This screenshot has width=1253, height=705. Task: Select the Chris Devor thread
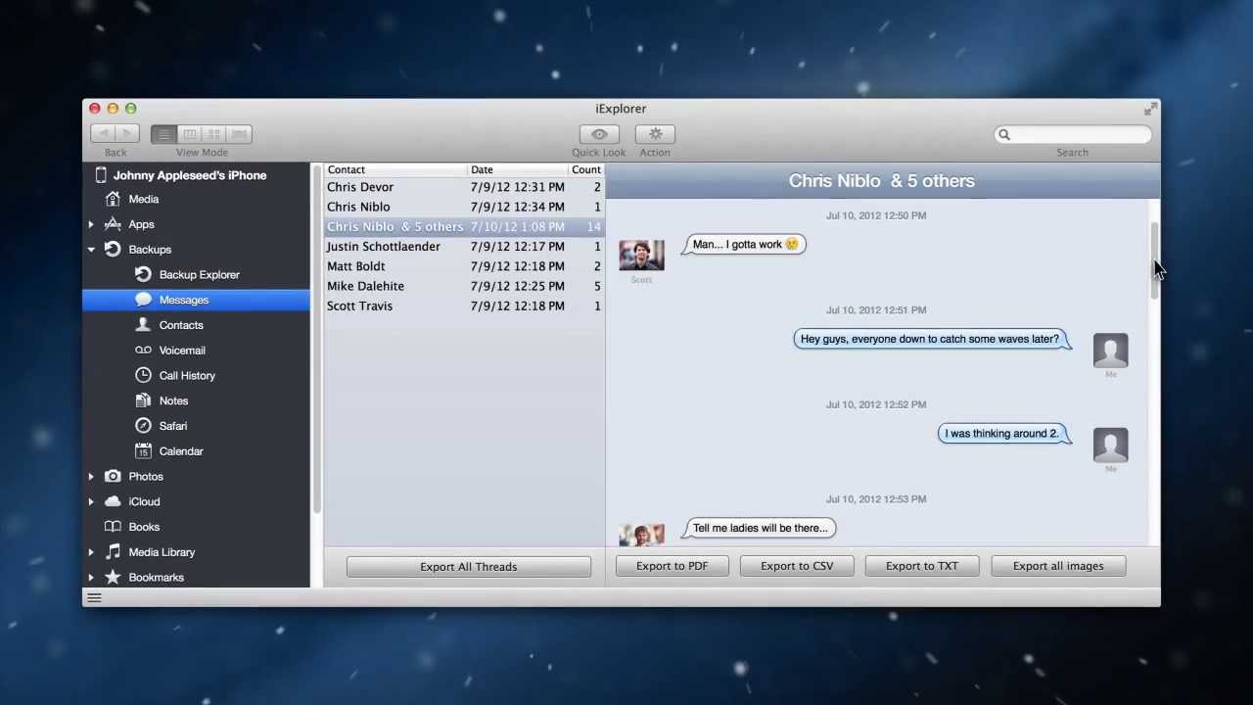tap(464, 187)
